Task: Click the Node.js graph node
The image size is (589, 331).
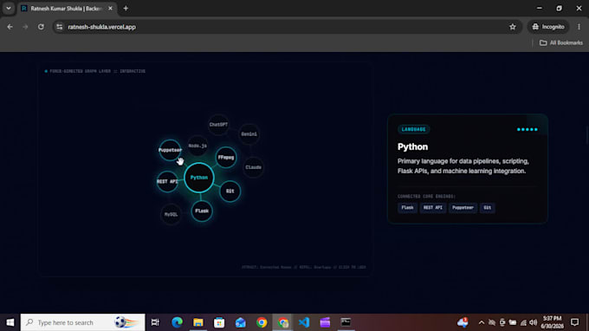Action: point(197,146)
